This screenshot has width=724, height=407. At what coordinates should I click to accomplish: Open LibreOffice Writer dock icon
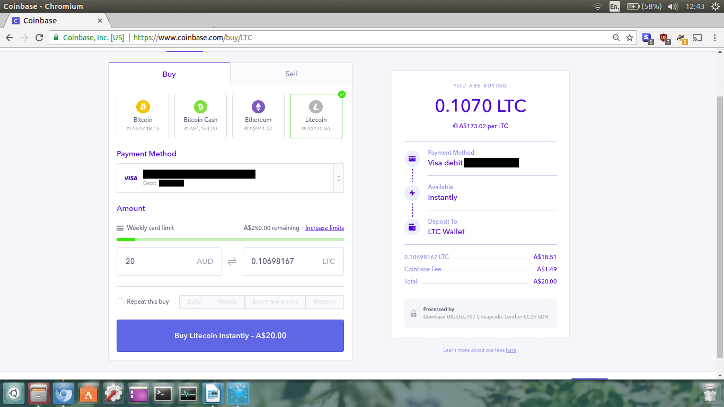point(213,394)
